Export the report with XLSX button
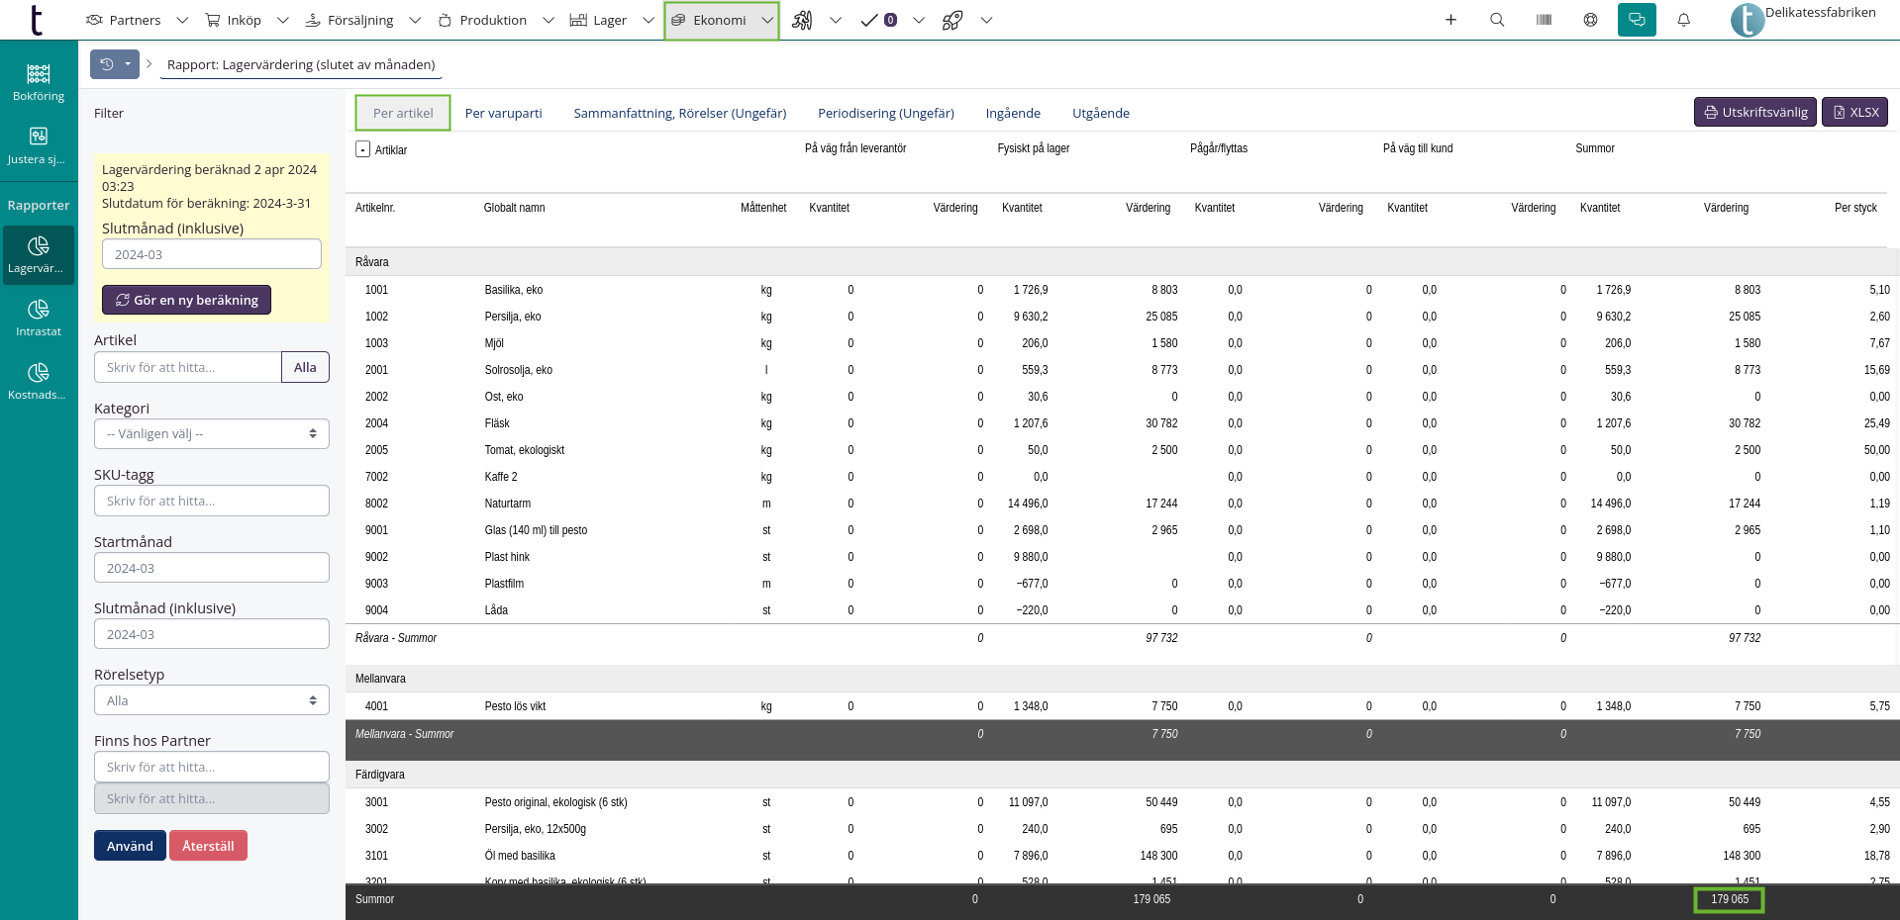Screen dimensions: 1900x920 (1854, 112)
